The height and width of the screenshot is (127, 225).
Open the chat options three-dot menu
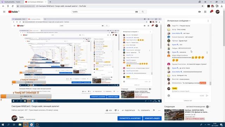208,21
